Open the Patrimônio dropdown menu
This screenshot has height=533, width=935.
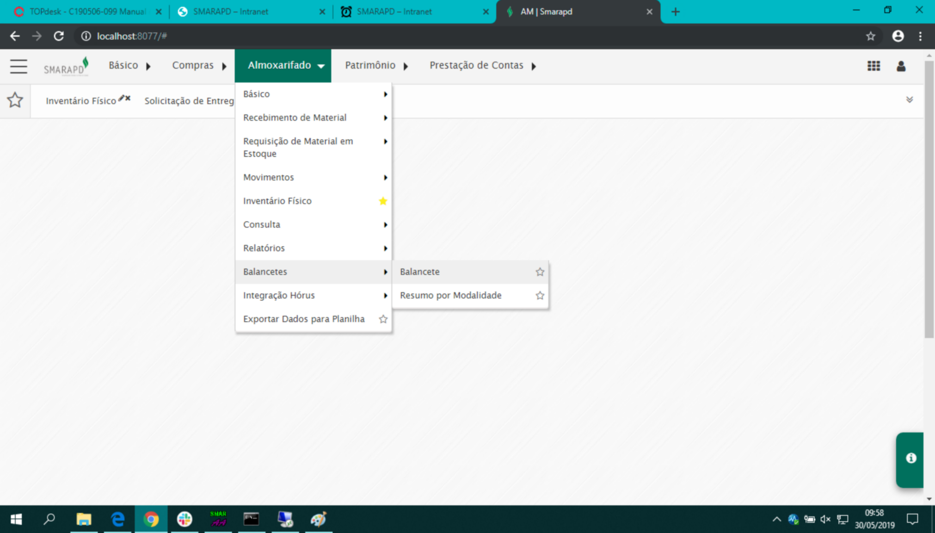tap(376, 66)
